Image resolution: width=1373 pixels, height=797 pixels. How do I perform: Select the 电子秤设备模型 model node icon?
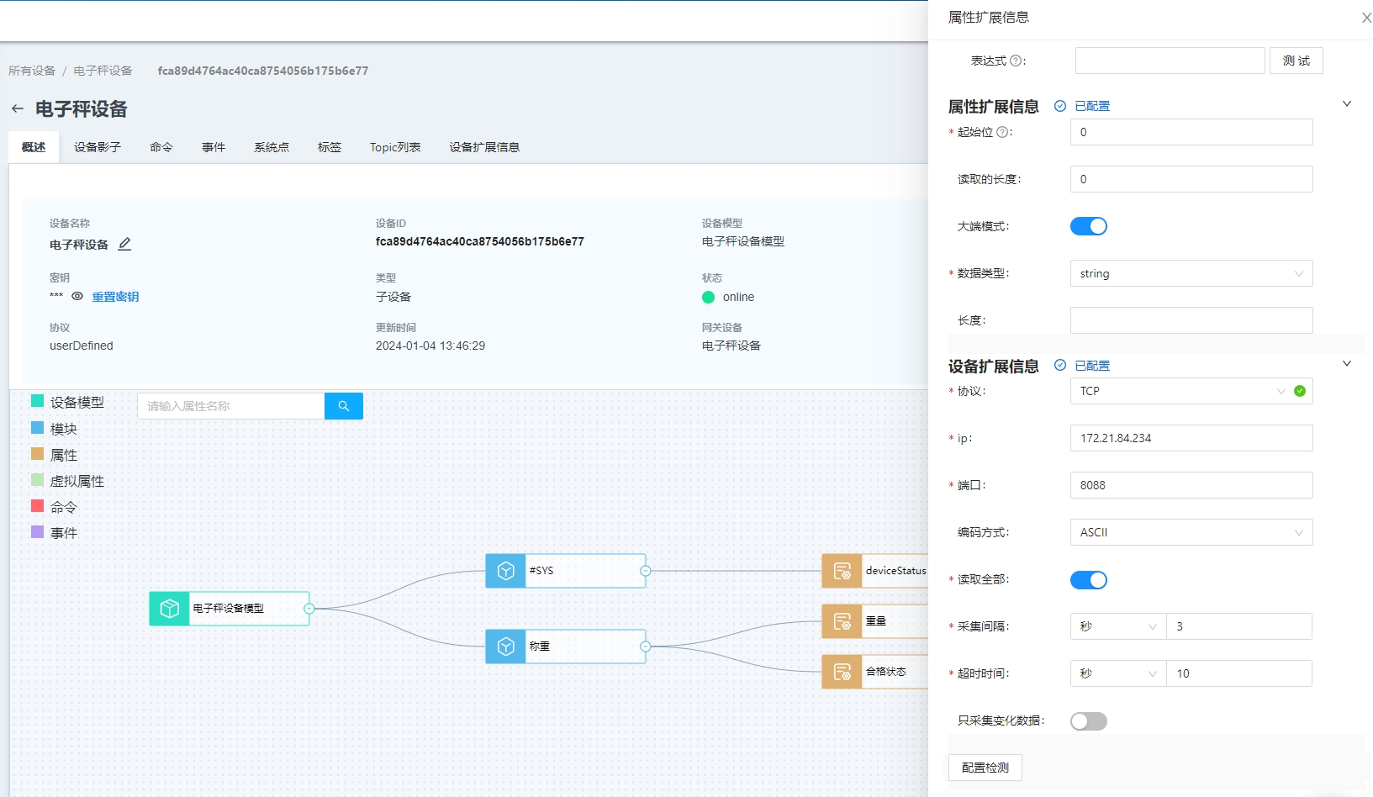[169, 608]
